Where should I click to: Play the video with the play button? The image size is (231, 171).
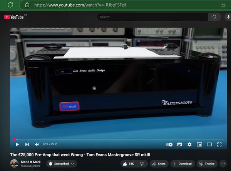[x=17, y=144]
